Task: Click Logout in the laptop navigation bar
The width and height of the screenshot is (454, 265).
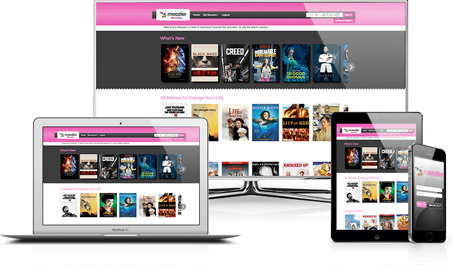Action: (x=102, y=135)
